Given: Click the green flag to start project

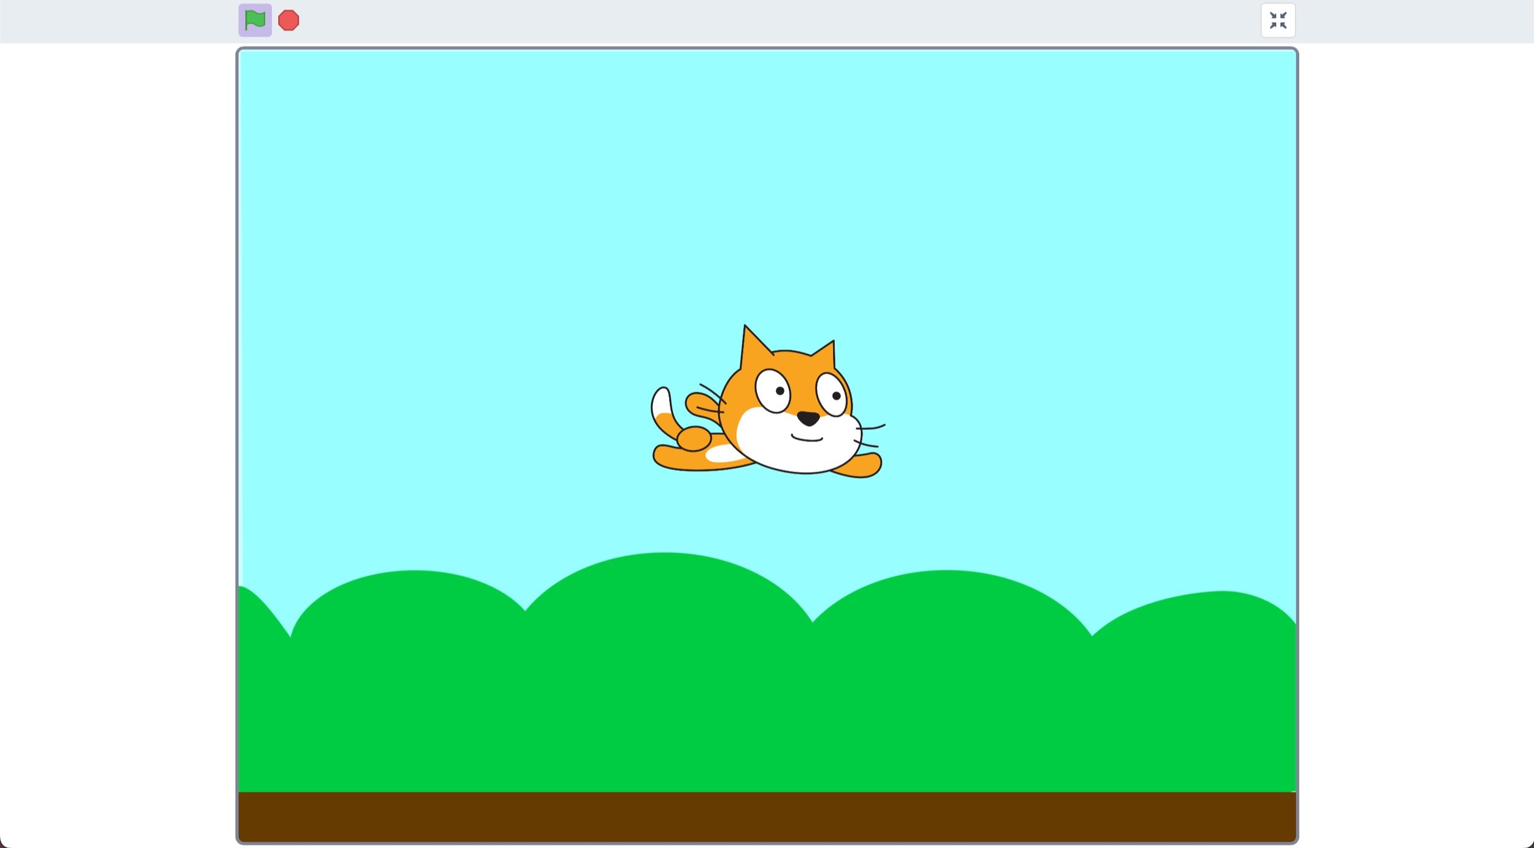Looking at the screenshot, I should pyautogui.click(x=255, y=20).
